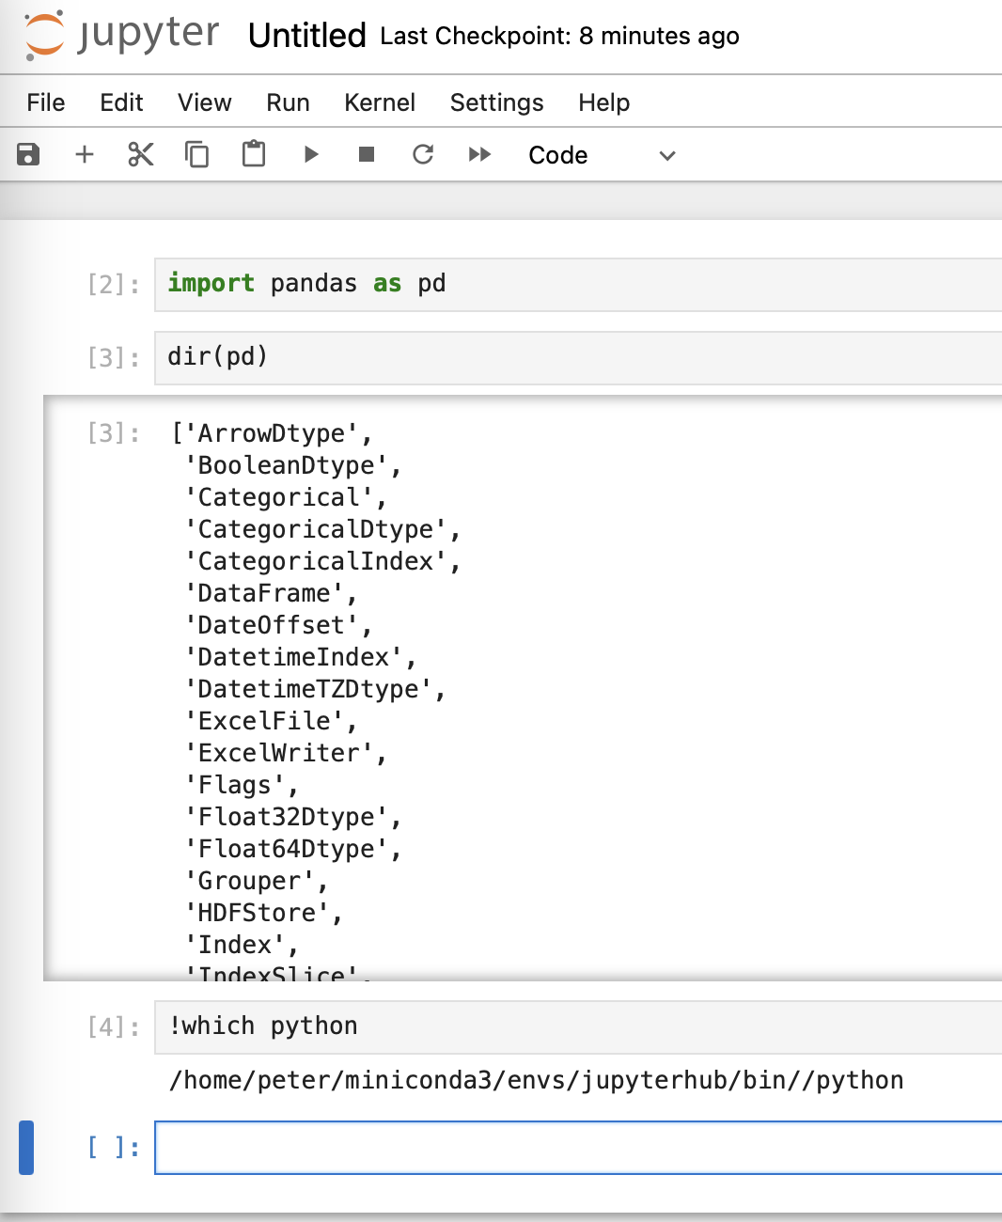Restart kernel and run all cells
Viewport: 1002px width, 1222px height.
[479, 154]
